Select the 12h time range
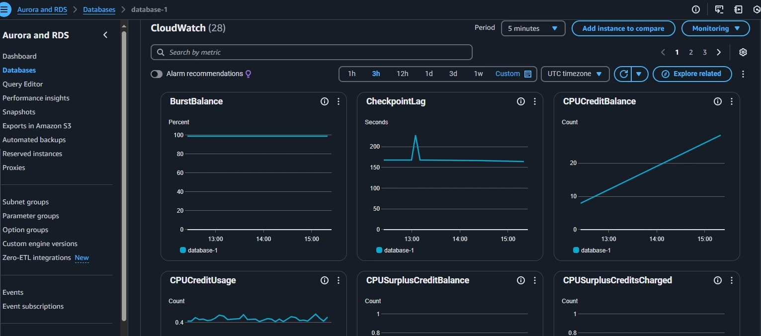Viewport: 761px width, 336px height. click(x=402, y=74)
